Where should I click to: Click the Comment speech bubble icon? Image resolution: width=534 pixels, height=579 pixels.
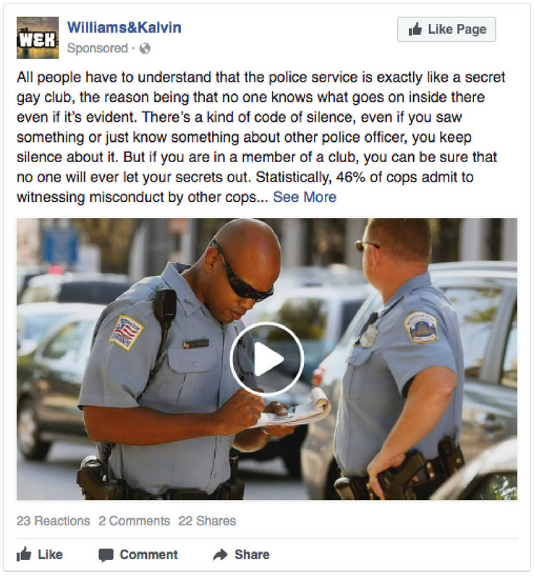[x=106, y=555]
